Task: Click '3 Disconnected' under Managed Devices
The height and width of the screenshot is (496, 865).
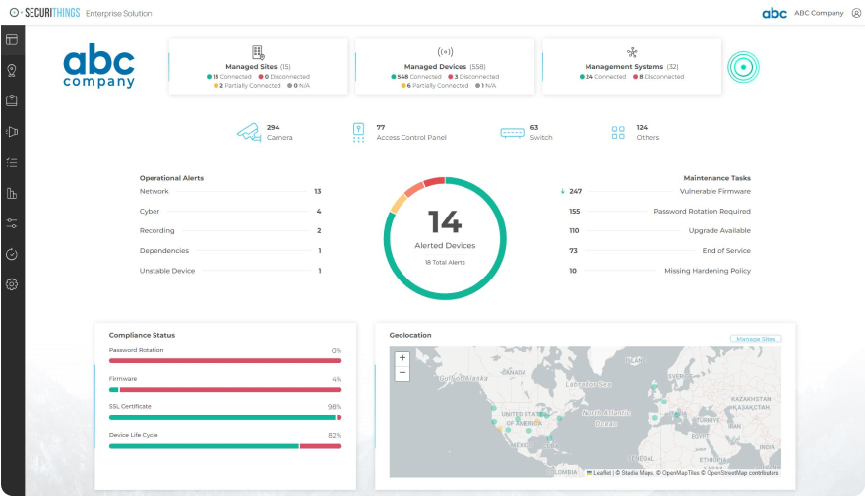Action: point(473,77)
